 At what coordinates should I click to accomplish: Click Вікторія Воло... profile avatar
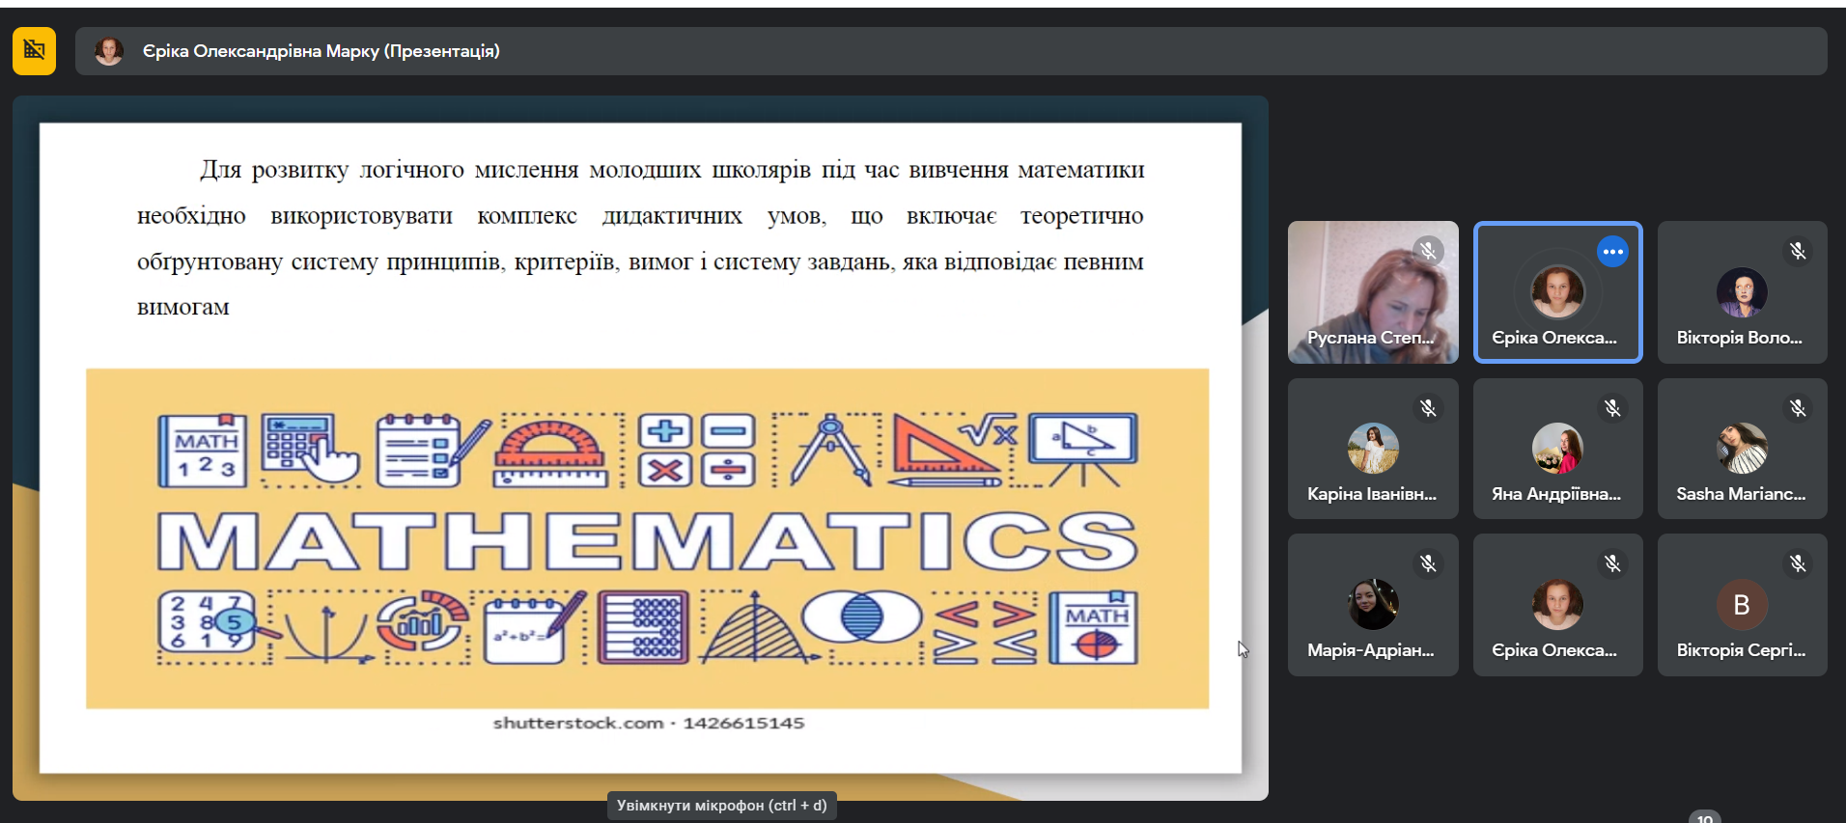pos(1742,292)
